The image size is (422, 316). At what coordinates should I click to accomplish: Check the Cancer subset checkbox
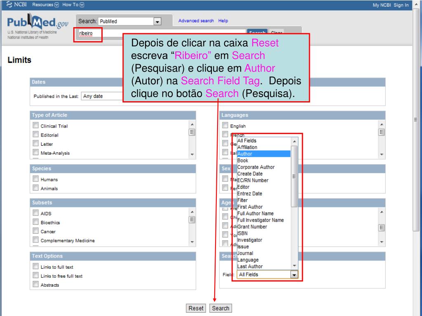coord(35,230)
